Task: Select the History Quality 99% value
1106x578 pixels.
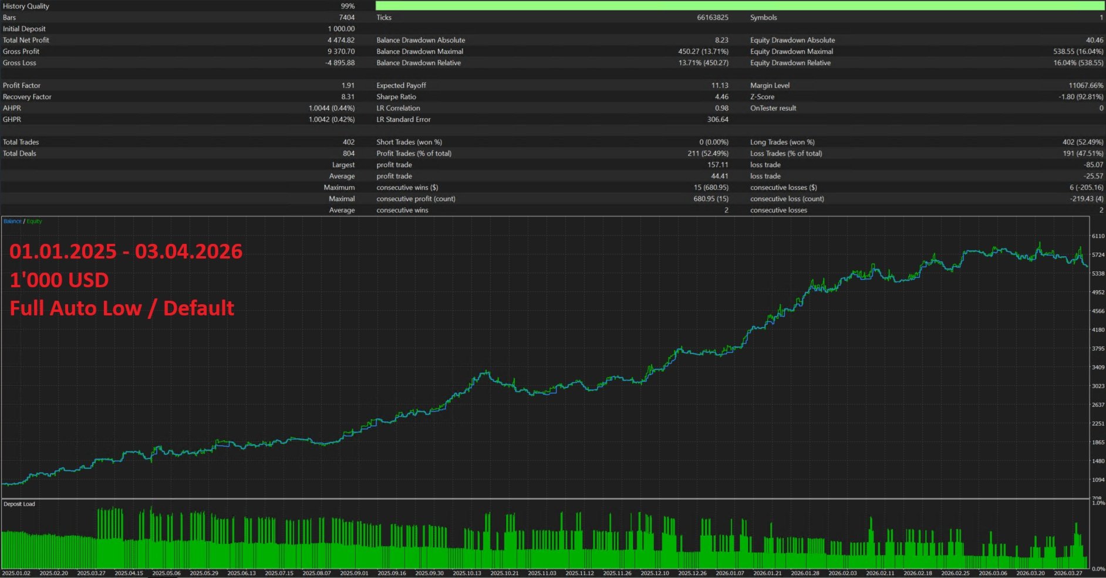Action: click(348, 6)
